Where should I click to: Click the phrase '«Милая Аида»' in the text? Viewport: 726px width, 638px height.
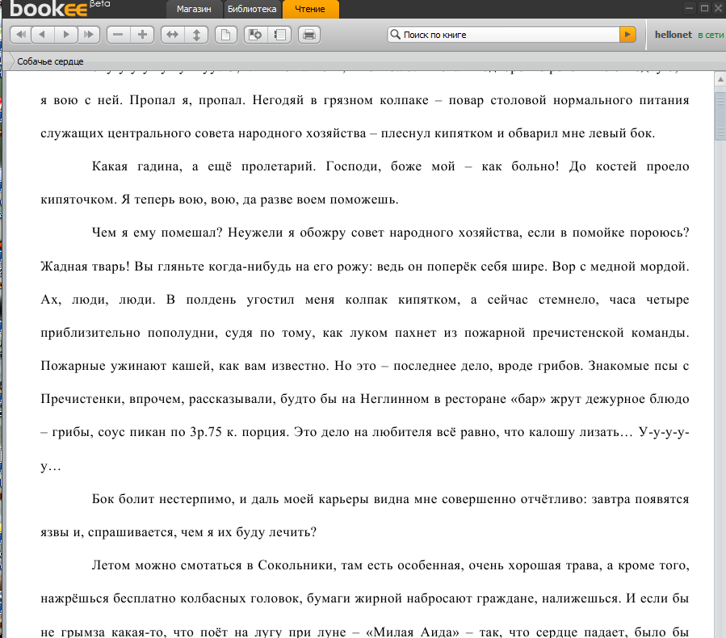413,632
